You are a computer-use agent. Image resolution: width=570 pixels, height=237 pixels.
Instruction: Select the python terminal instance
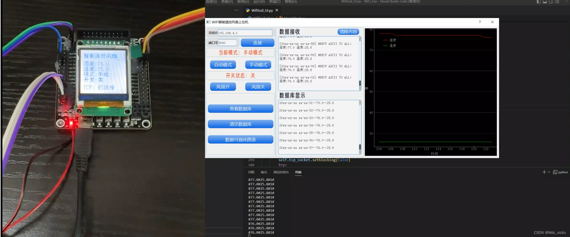tap(560, 172)
